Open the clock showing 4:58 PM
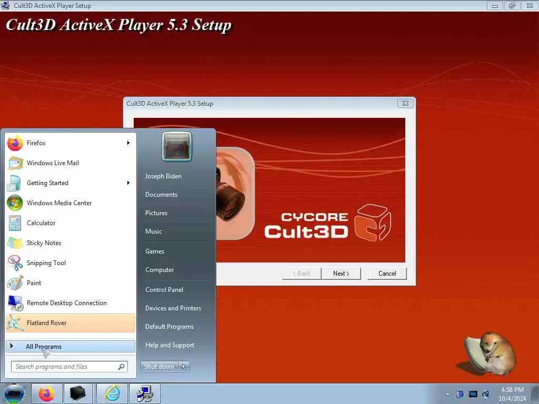Image resolution: width=539 pixels, height=404 pixels. [512, 394]
